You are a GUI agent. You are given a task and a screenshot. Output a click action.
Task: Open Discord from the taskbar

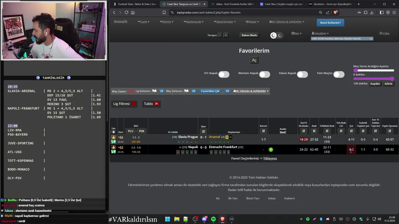click(x=204, y=219)
